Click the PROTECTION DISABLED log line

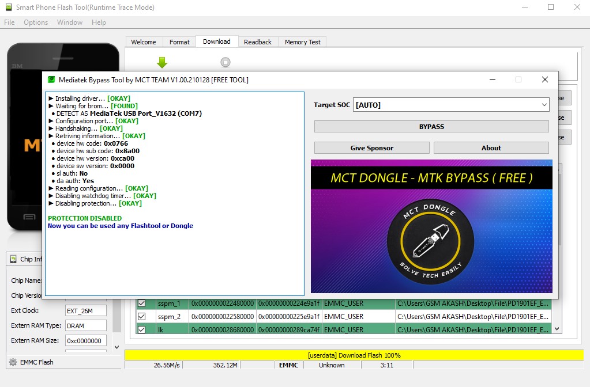coord(85,218)
